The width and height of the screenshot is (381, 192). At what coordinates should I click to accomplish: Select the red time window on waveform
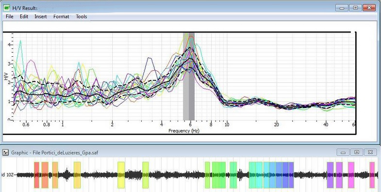tap(36, 175)
